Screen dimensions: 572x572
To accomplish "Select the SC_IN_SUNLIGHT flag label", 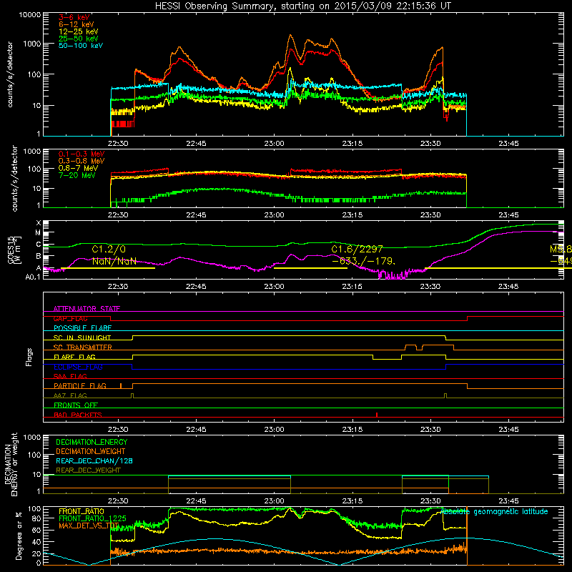I will coord(82,337).
